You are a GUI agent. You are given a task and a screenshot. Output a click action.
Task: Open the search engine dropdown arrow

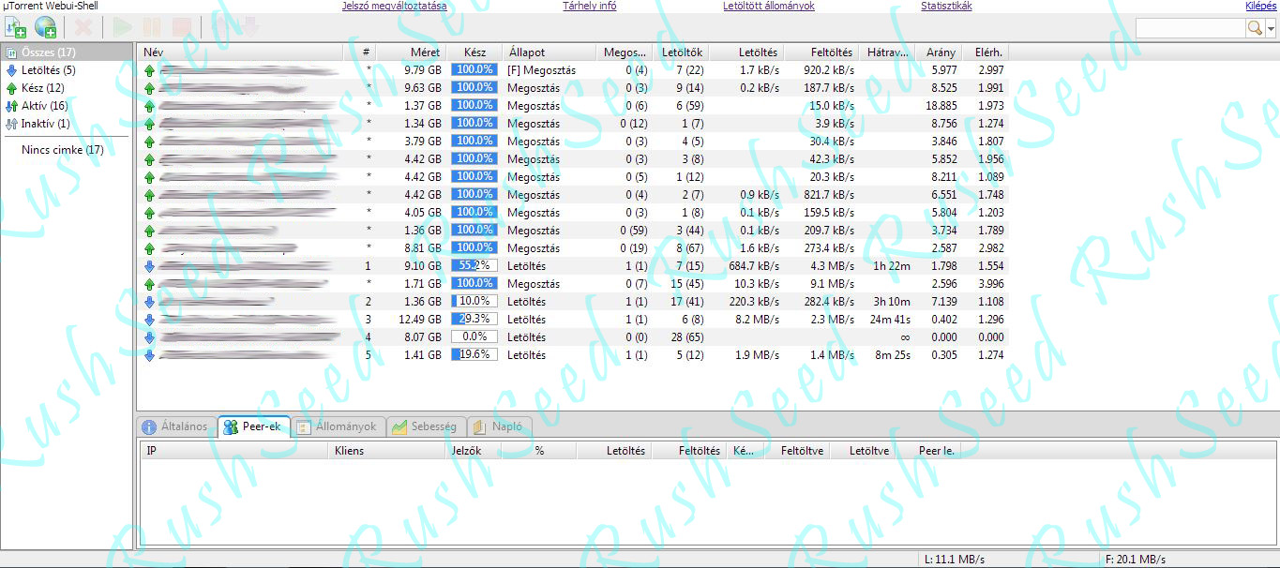(x=1271, y=29)
